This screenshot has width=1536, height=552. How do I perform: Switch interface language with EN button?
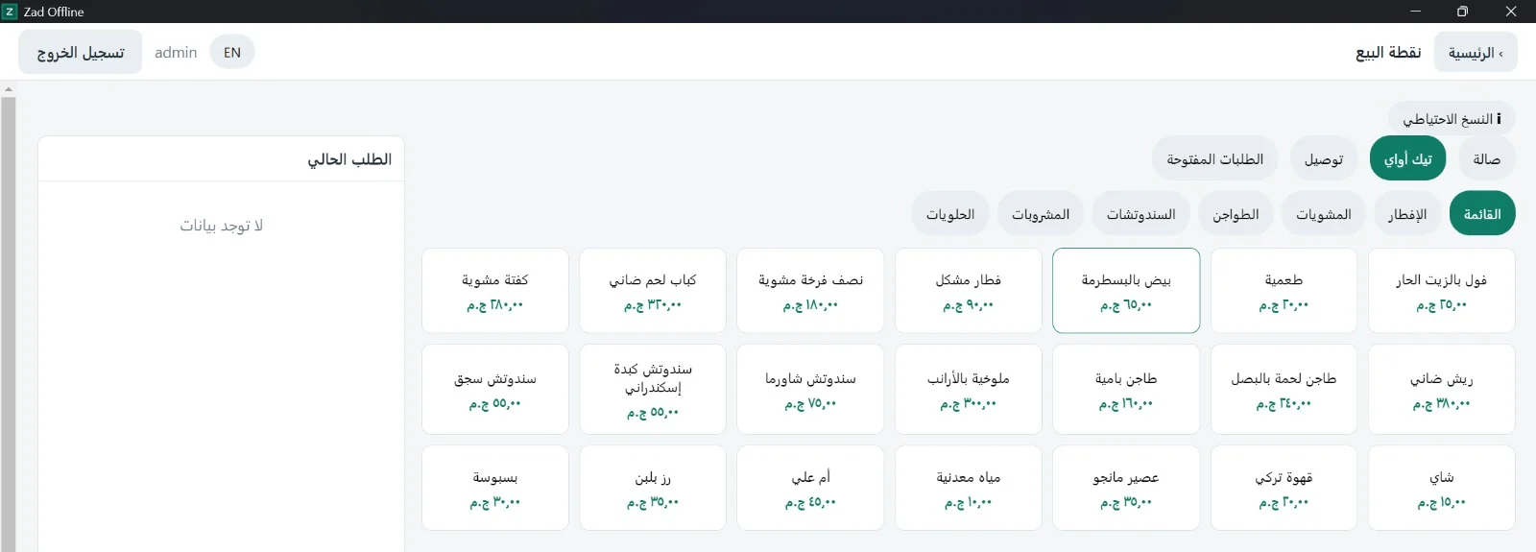(232, 52)
